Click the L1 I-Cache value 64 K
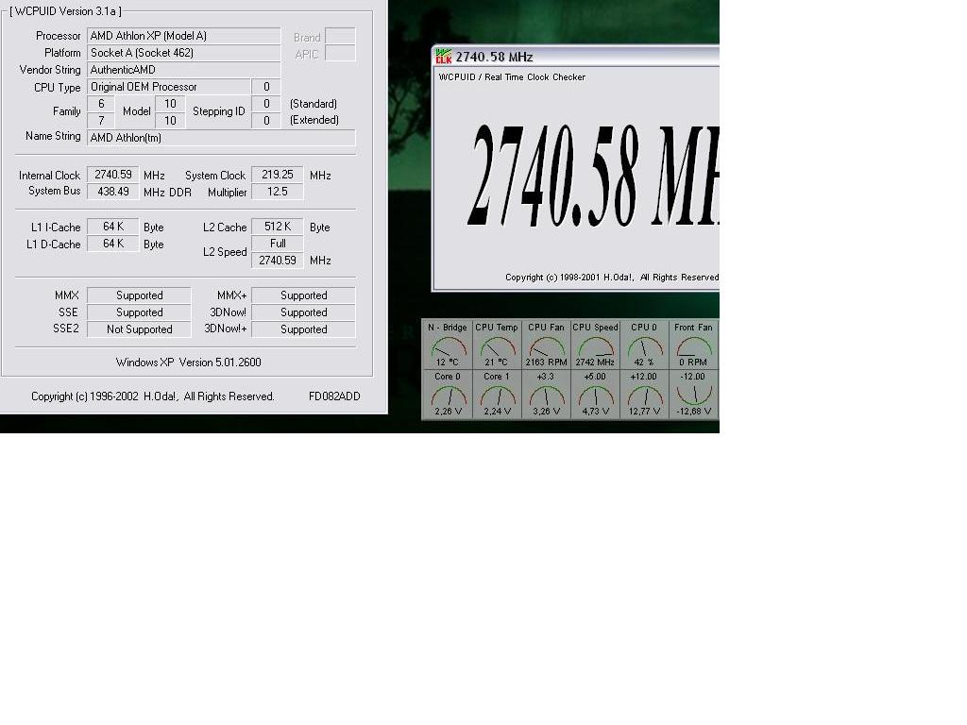Screen dimensions: 967x725 pos(113,227)
